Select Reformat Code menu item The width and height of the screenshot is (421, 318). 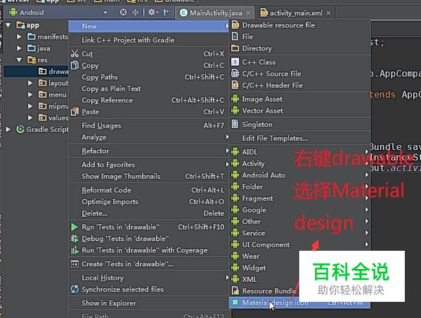click(149, 190)
